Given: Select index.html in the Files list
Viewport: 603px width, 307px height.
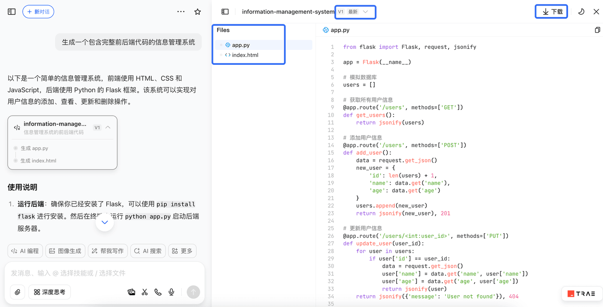Looking at the screenshot, I should [245, 55].
